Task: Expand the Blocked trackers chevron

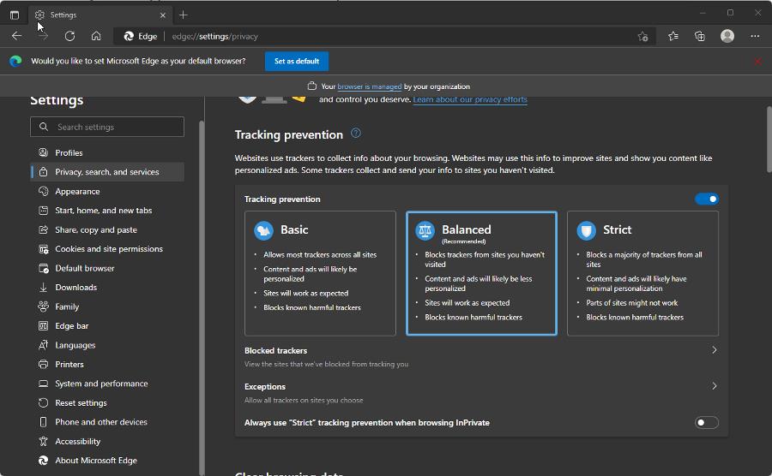Action: [x=714, y=350]
